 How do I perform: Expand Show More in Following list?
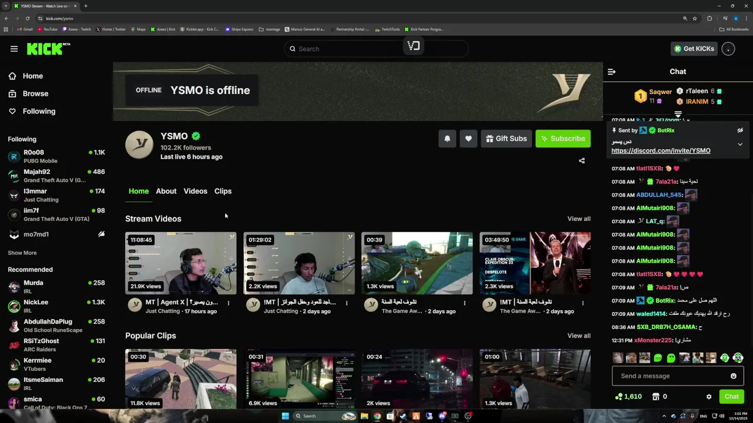click(22, 253)
